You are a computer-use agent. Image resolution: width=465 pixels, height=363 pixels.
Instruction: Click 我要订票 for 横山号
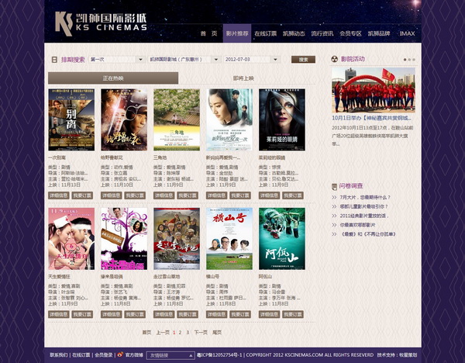(x=240, y=314)
